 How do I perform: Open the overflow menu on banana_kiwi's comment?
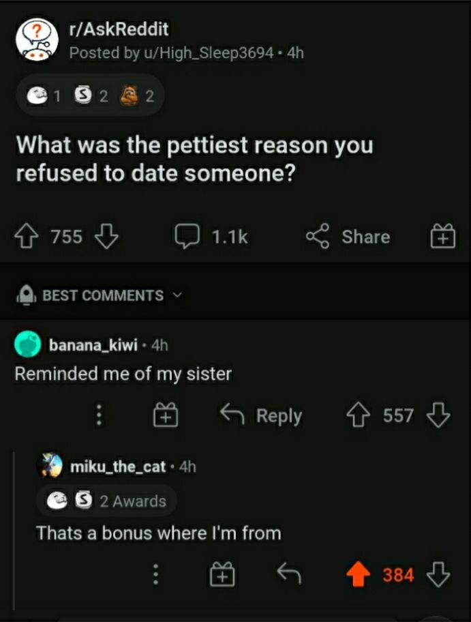100,415
